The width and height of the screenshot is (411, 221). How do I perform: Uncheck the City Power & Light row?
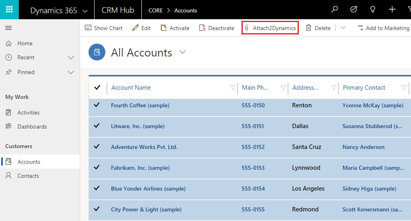97,209
